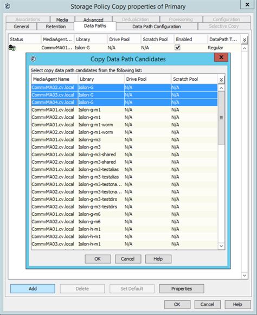Toggle the Enabled checkbox for Isilon-G path

pos(177,48)
